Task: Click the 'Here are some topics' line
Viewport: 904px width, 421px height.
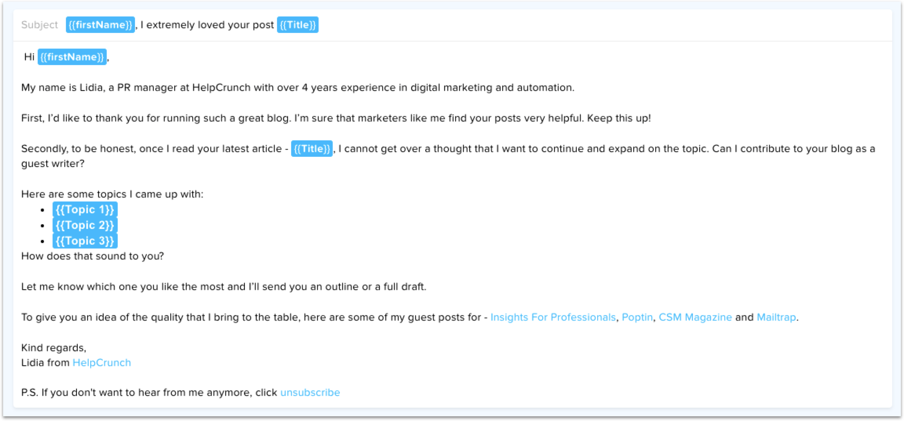Action: pyautogui.click(x=112, y=194)
